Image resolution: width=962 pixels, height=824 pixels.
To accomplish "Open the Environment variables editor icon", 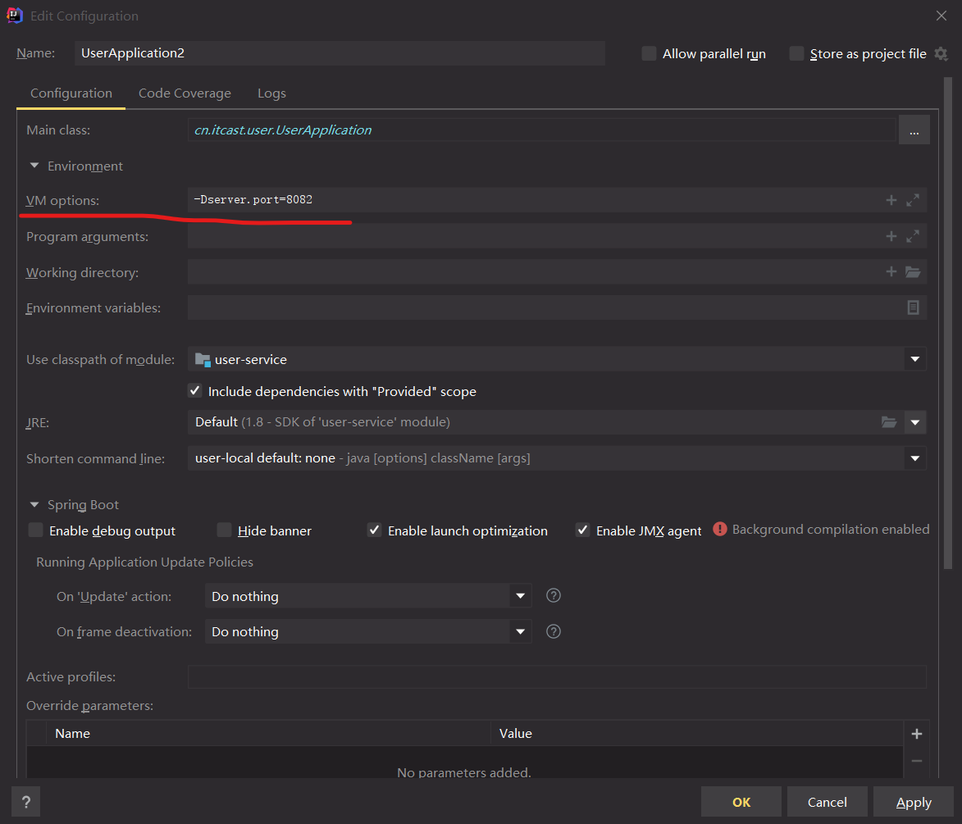I will (x=913, y=307).
